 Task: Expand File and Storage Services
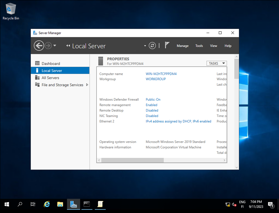pyautogui.click(x=87, y=85)
